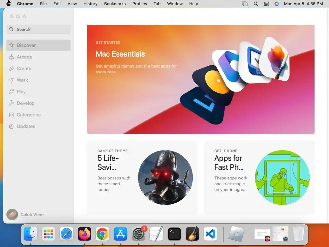Launch Terminal from the dock
Viewport: 329px width, 247px height.
coord(174,234)
